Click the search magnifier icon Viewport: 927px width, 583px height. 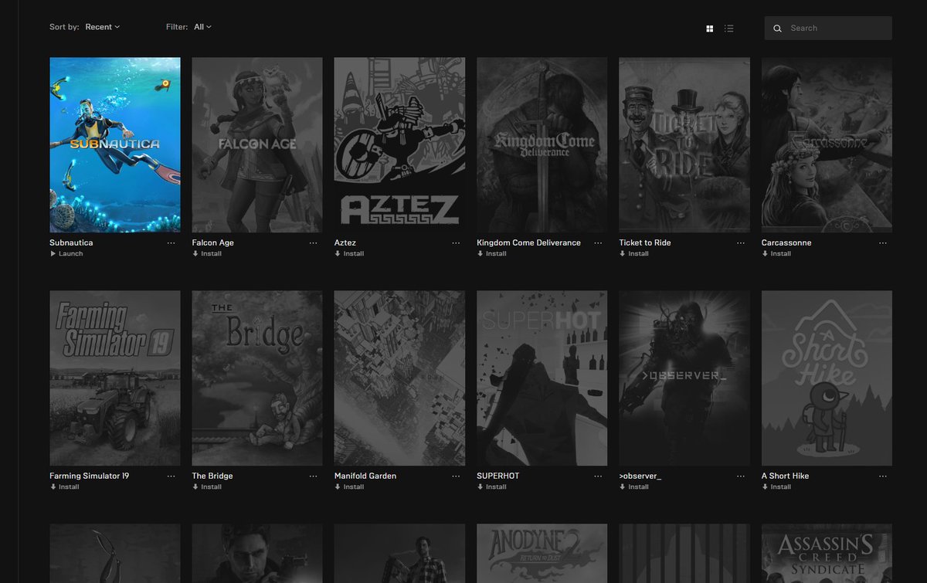[x=778, y=29]
